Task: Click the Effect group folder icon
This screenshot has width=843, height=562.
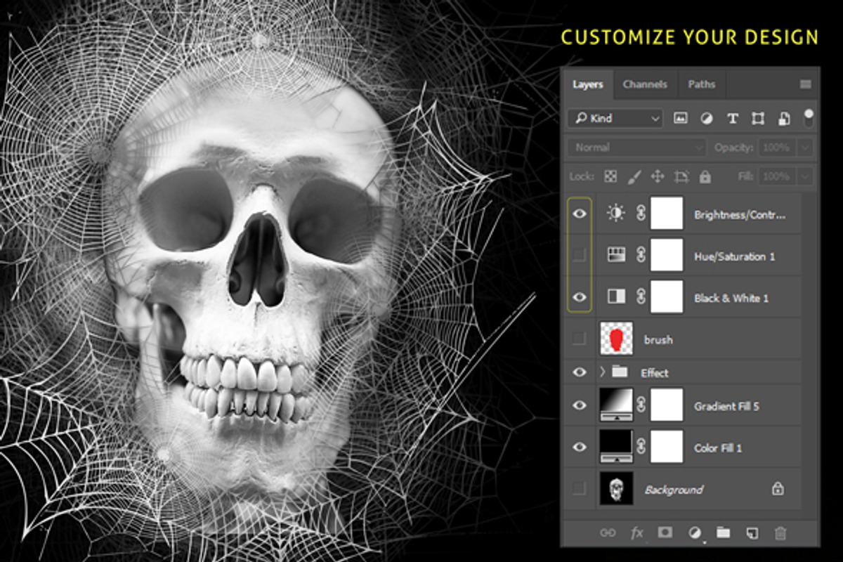Action: point(619,372)
